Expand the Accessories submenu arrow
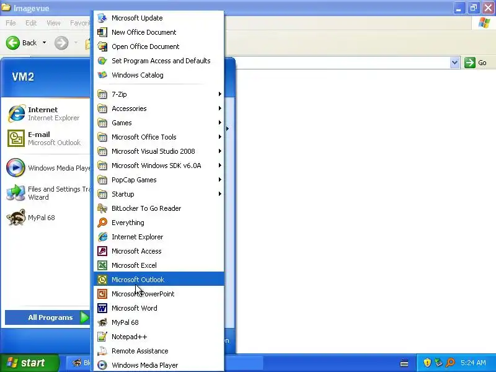 [x=219, y=108]
